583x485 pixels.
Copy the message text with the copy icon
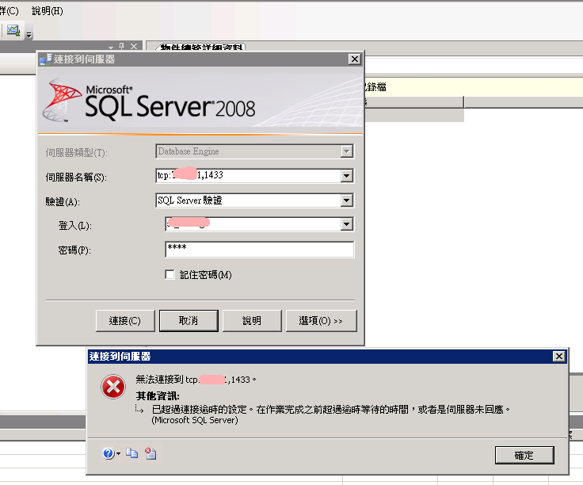[x=131, y=453]
